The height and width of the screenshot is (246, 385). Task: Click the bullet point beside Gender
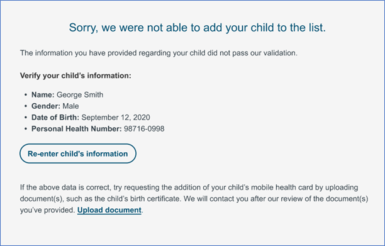pos(26,106)
